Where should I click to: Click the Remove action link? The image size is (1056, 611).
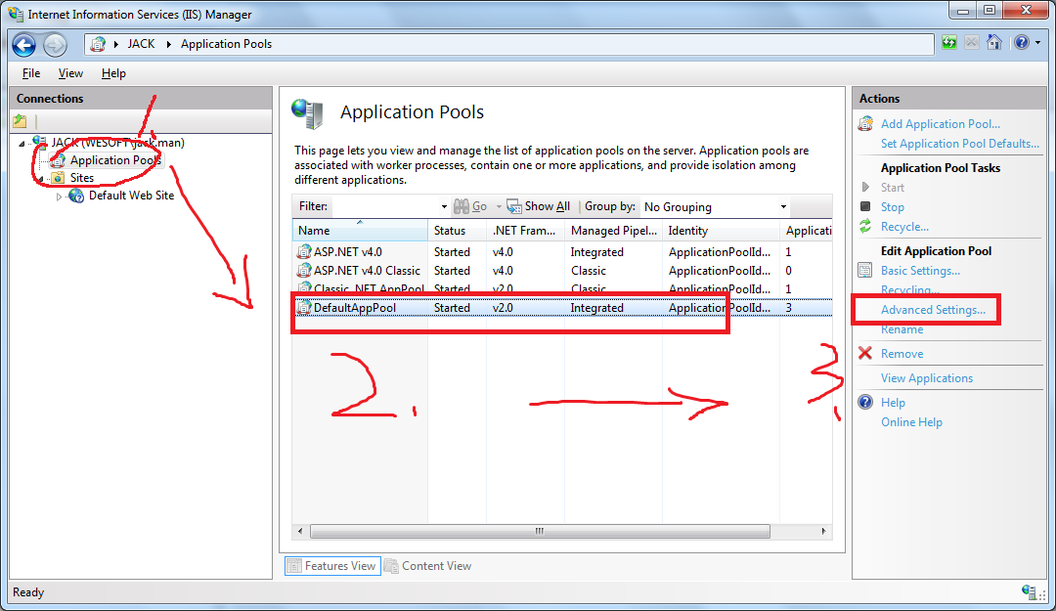(902, 354)
